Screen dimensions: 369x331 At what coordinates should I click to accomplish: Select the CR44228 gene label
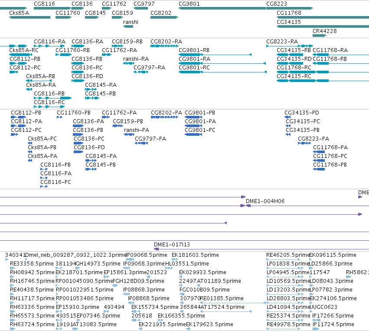pyautogui.click(x=324, y=31)
